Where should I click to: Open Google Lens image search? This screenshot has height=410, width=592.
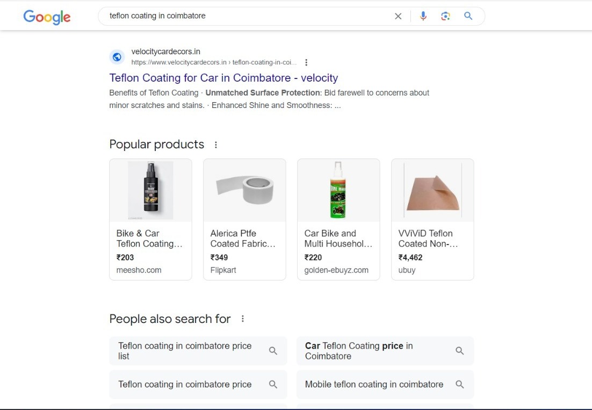tap(445, 16)
